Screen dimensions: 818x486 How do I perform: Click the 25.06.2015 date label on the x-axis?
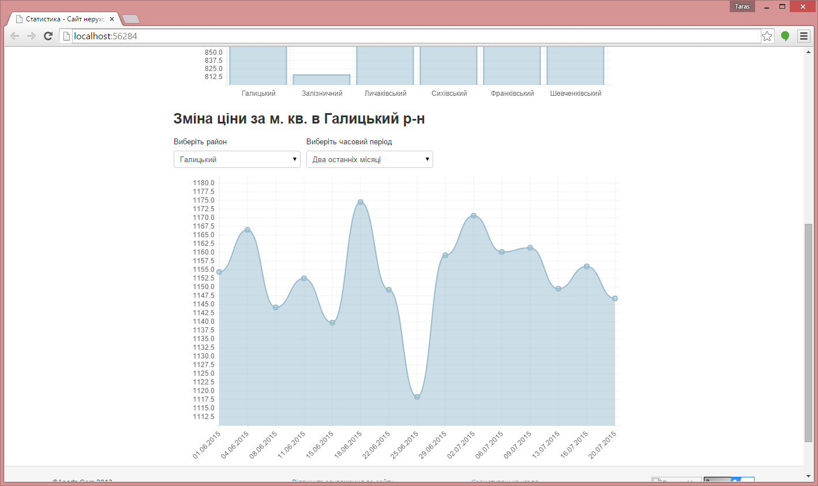point(405,444)
